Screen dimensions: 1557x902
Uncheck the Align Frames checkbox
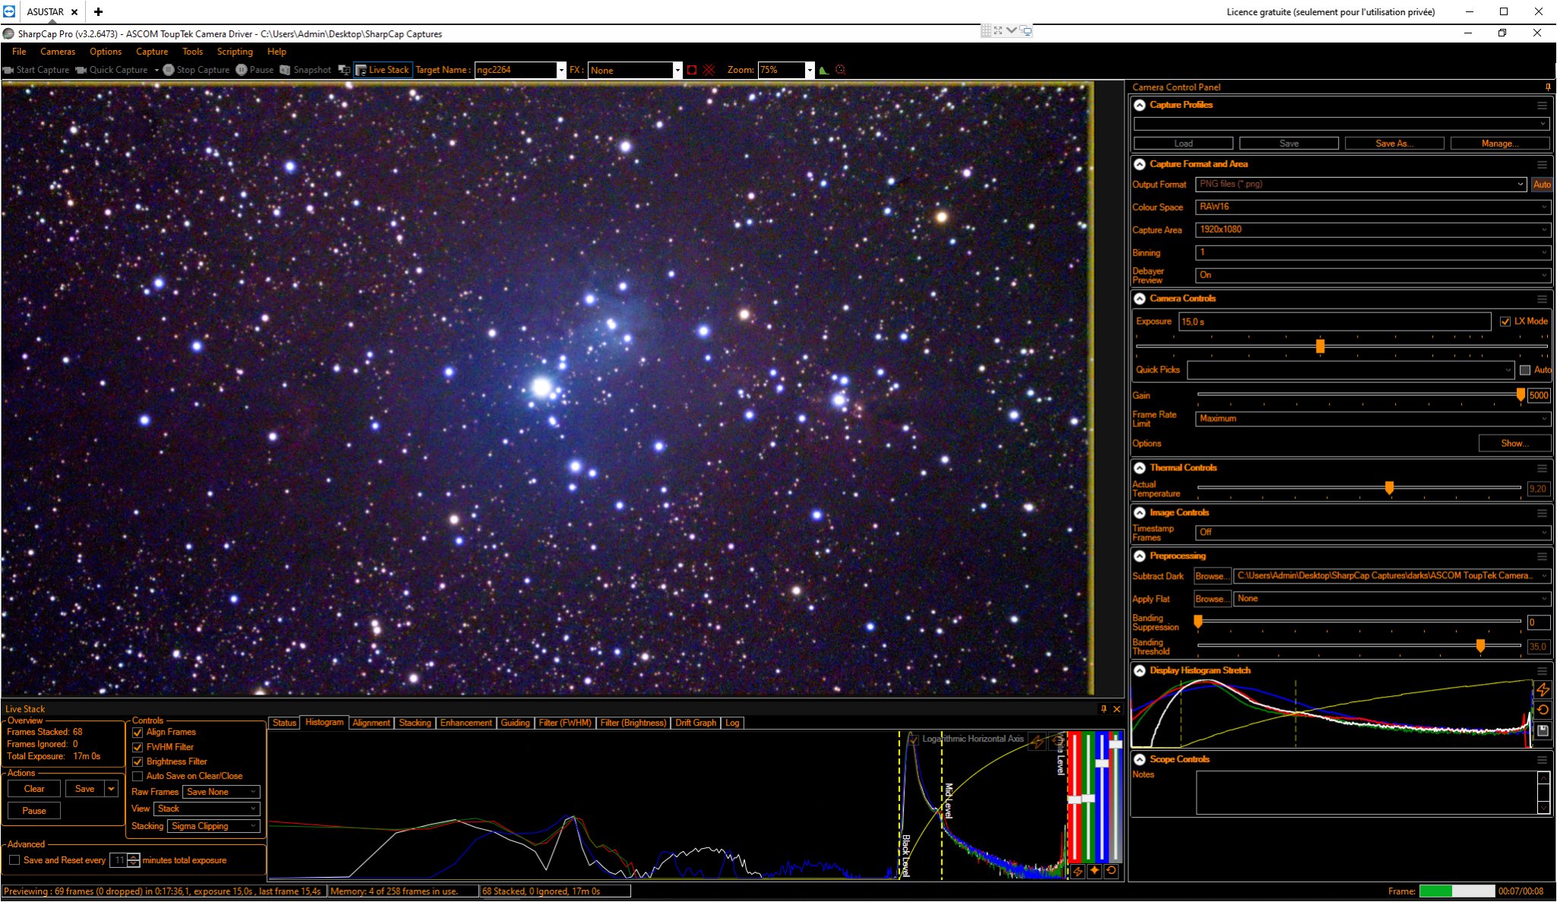(138, 733)
